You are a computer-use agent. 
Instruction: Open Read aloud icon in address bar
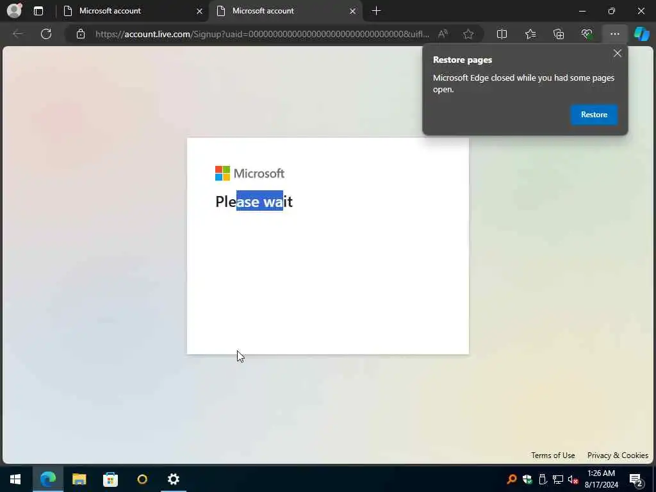443,34
